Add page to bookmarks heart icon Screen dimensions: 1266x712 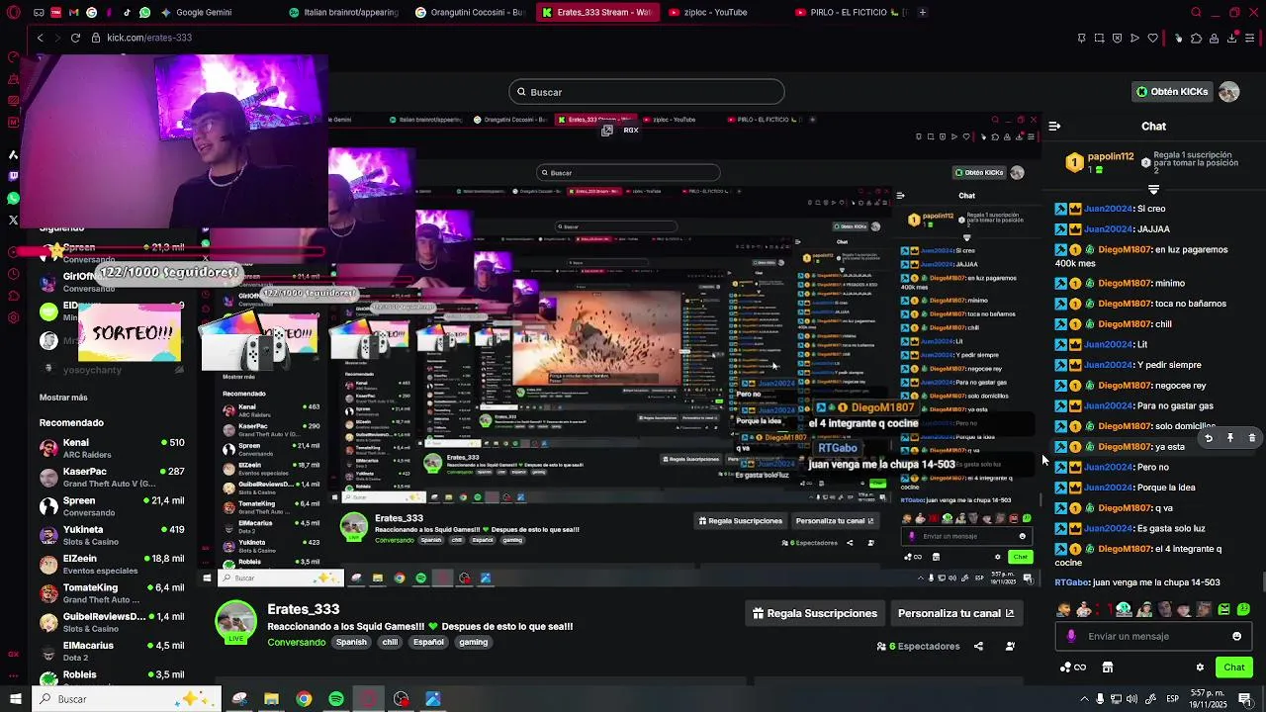[1152, 38]
